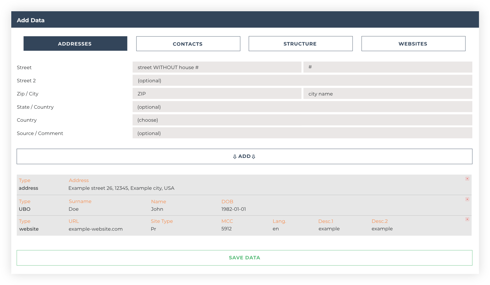Click the MCC column header

tap(227, 221)
